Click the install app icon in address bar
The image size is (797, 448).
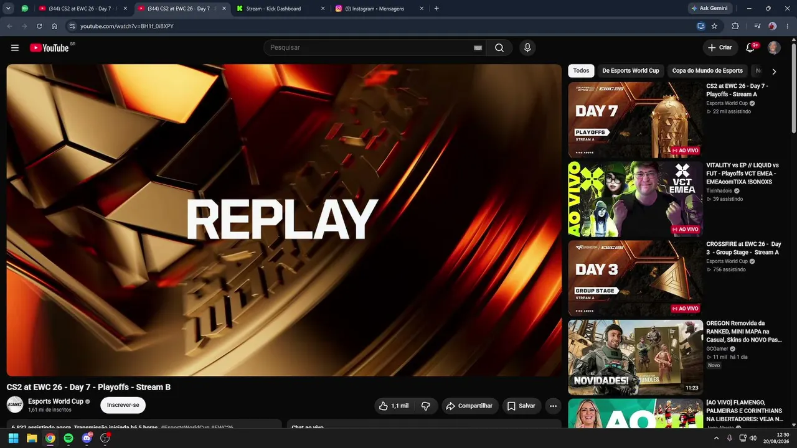click(x=701, y=26)
